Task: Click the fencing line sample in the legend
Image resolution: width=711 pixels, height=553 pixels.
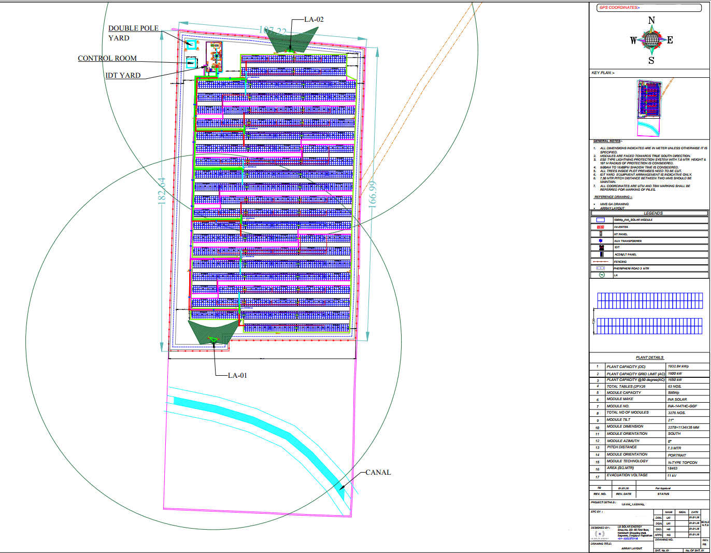Action: pyautogui.click(x=601, y=262)
